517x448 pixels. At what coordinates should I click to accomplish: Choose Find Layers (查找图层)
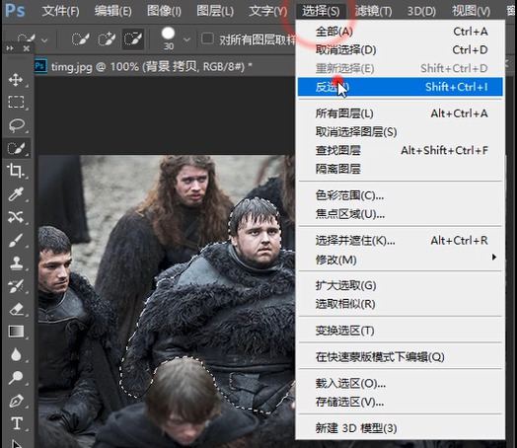pos(401,150)
